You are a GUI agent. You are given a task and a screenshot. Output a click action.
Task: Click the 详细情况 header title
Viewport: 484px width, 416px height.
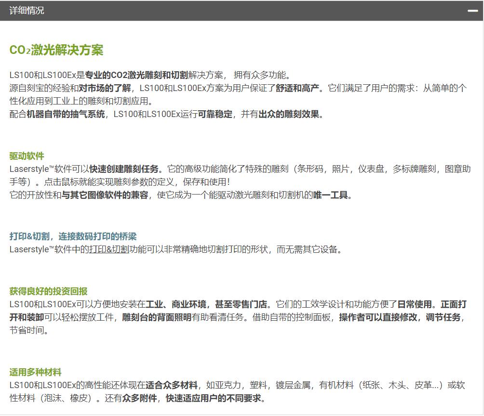27,11
